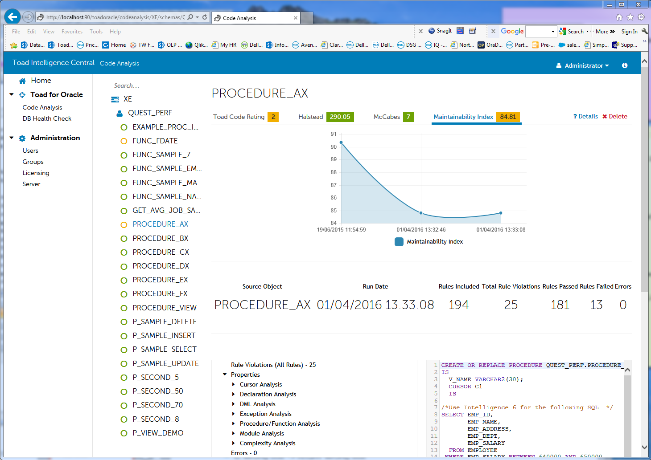Click the Administration gear icon

(x=22, y=138)
